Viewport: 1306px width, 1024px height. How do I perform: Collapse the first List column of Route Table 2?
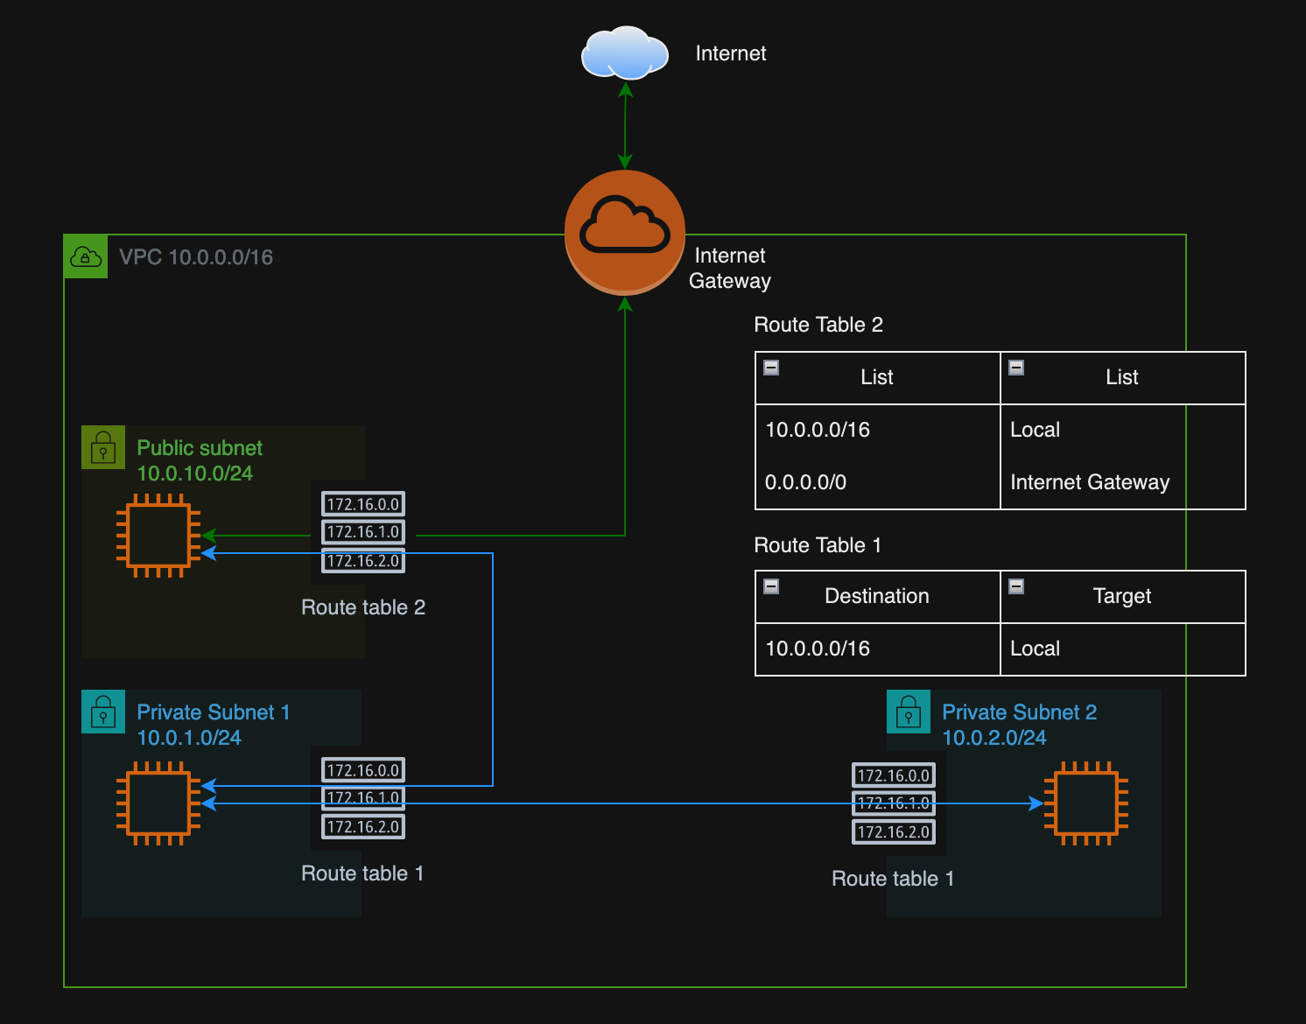[770, 368]
